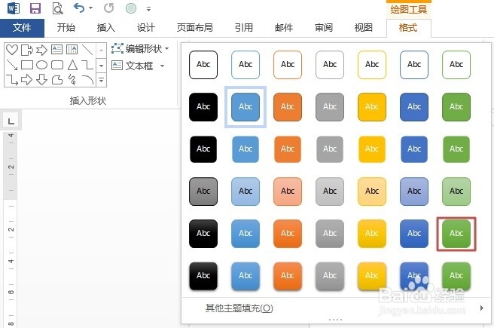Expand the full shapes gallery with More button
This screenshot has height=328, width=494.
101,80
